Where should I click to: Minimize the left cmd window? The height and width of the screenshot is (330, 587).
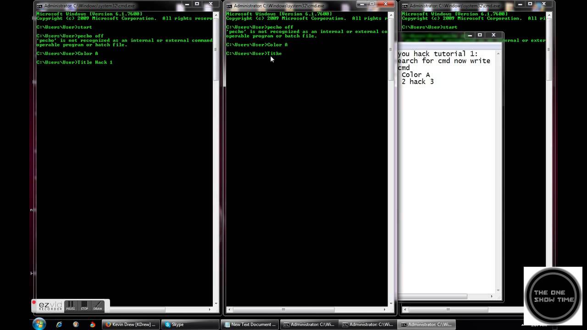click(187, 4)
